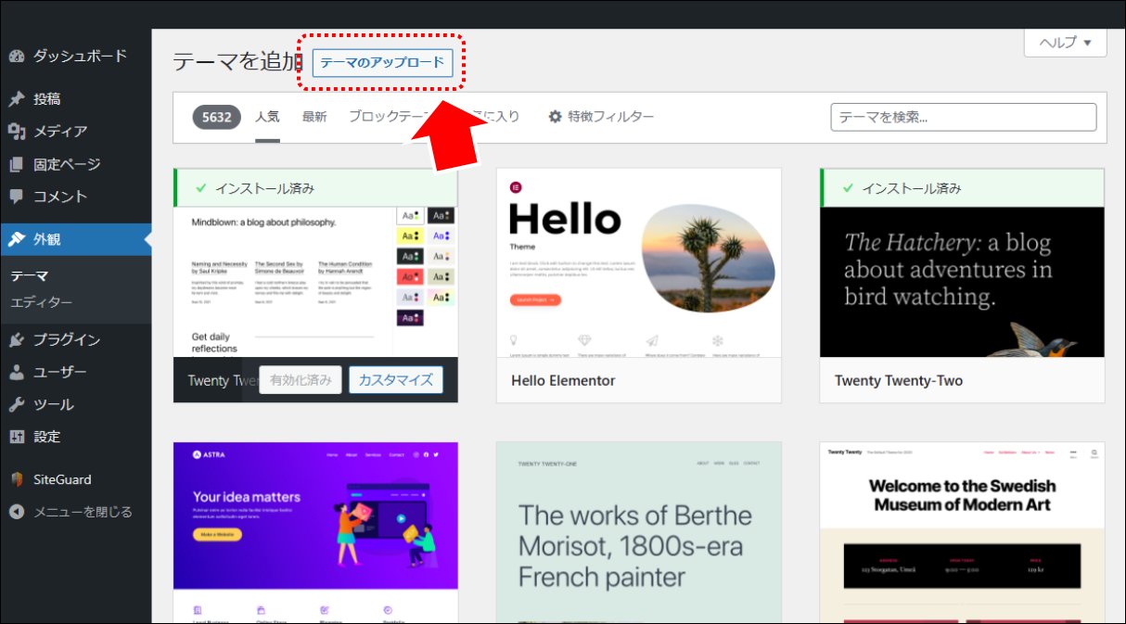The image size is (1126, 624).
Task: Click the 設定 settings icon
Action: pyautogui.click(x=17, y=437)
